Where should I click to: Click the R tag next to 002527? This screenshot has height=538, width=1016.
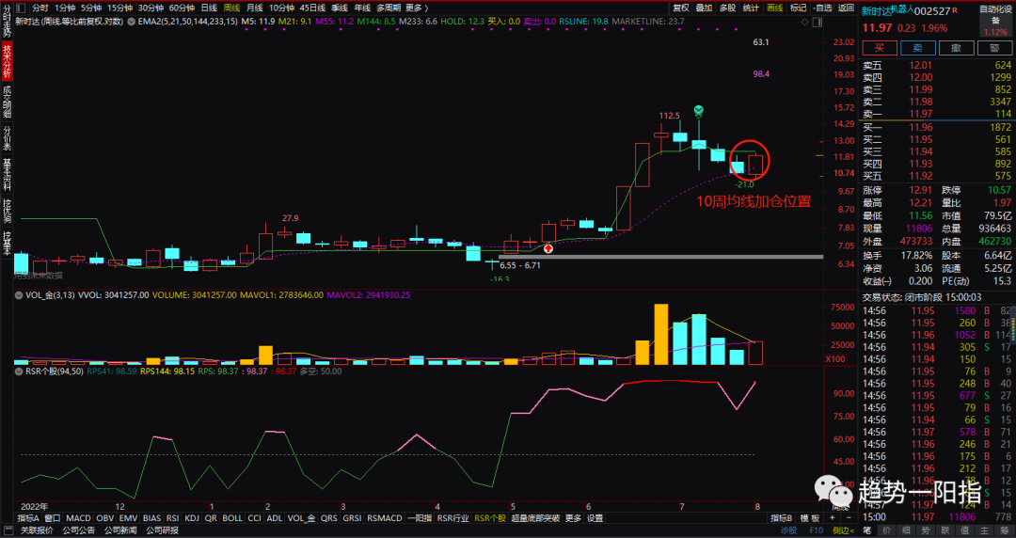point(955,10)
